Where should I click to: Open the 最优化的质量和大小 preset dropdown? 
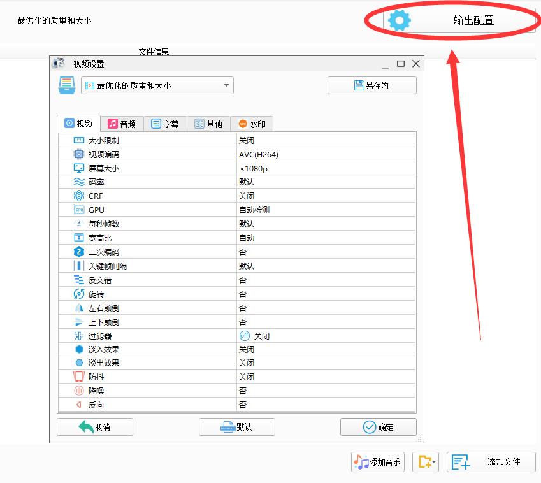pos(157,85)
